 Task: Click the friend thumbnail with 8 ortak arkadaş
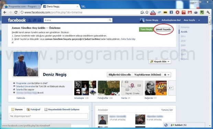140,119
